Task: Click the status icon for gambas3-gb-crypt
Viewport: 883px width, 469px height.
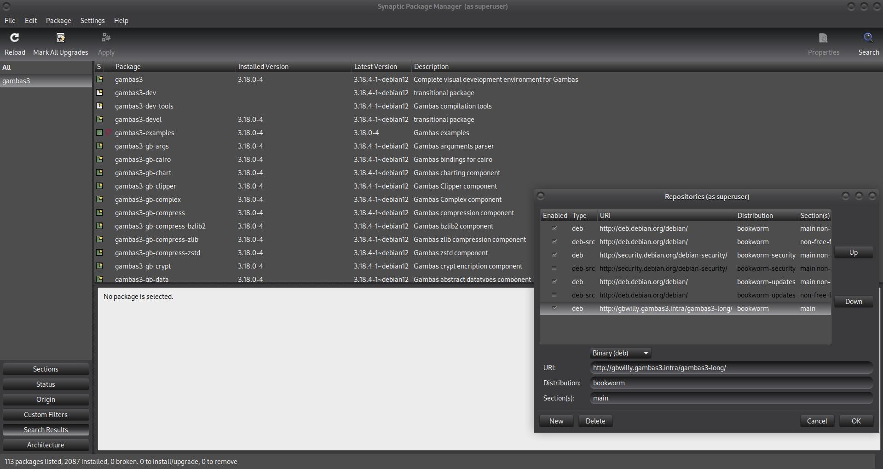Action: point(99,266)
